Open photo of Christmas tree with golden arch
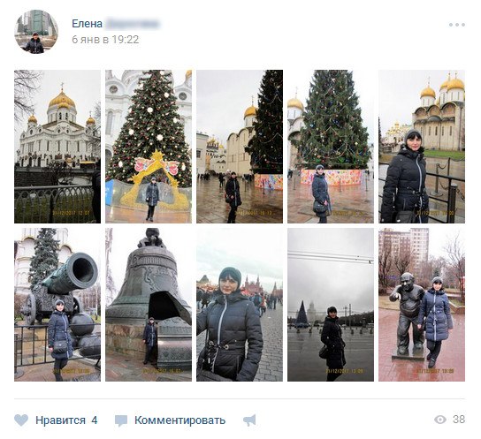This screenshot has width=481, height=439. [x=149, y=147]
